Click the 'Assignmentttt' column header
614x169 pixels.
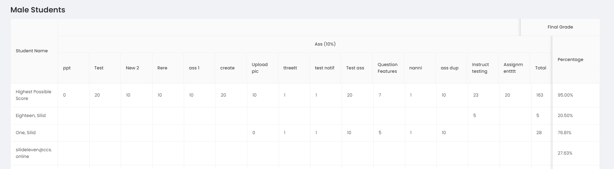[513, 68]
